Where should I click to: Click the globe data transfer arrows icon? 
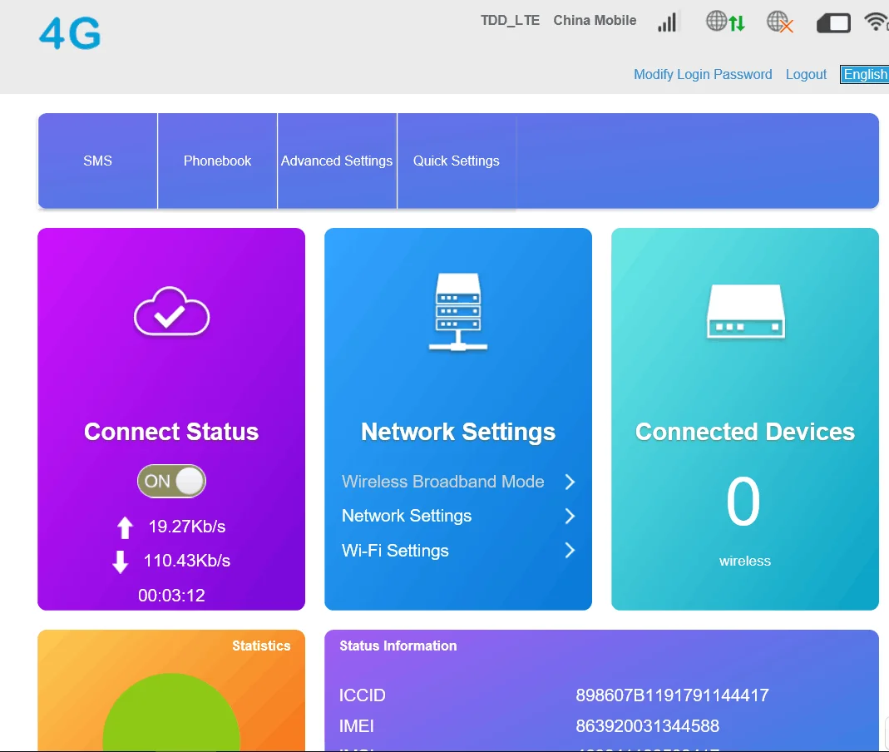pyautogui.click(x=725, y=22)
